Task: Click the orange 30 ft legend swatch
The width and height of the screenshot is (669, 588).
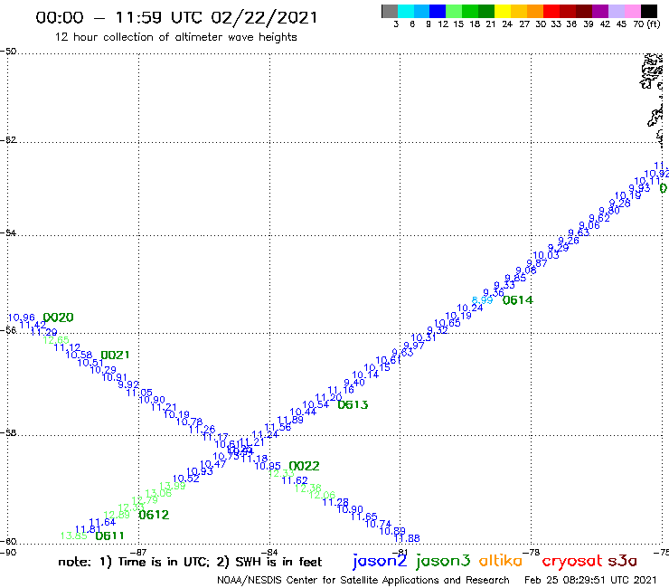Action: pos(535,11)
